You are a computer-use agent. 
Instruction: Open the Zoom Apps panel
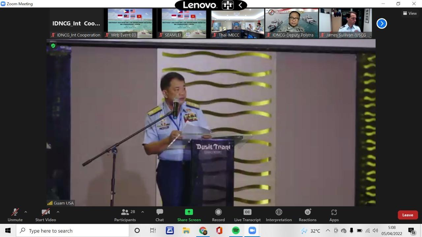334,215
